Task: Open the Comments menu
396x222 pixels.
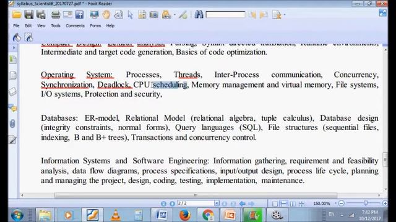Action: (75, 26)
